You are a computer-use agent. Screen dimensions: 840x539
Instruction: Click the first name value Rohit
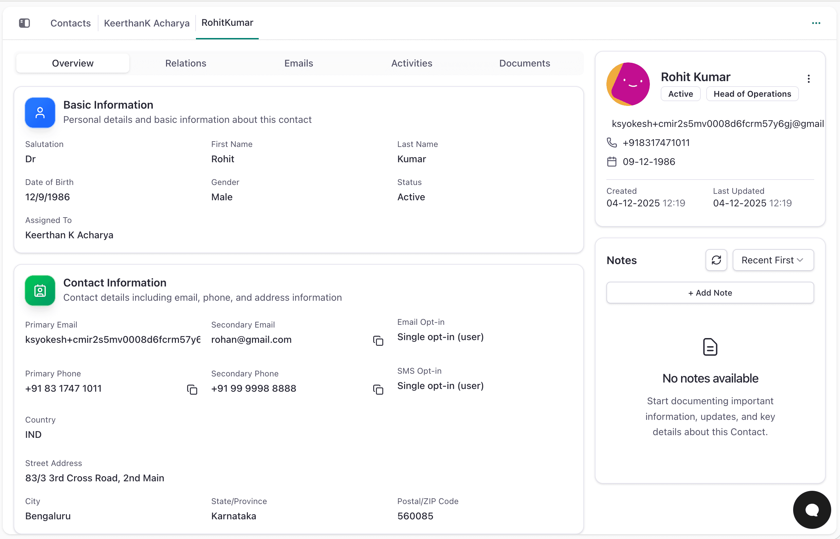tap(223, 159)
